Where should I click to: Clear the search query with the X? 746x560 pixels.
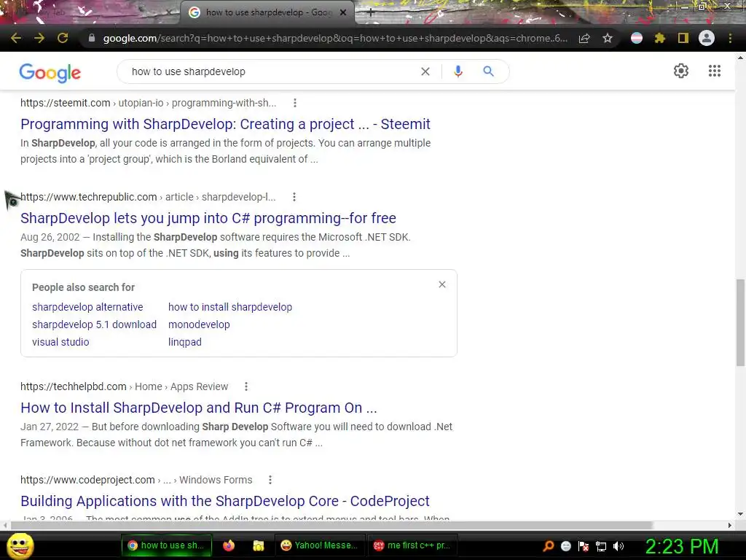(425, 71)
